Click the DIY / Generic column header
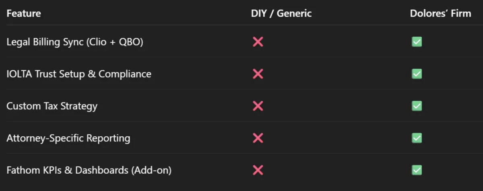Image resolution: width=483 pixels, height=191 pixels. [x=281, y=14]
